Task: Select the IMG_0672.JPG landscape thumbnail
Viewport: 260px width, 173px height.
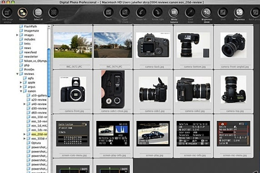Action: point(73,45)
